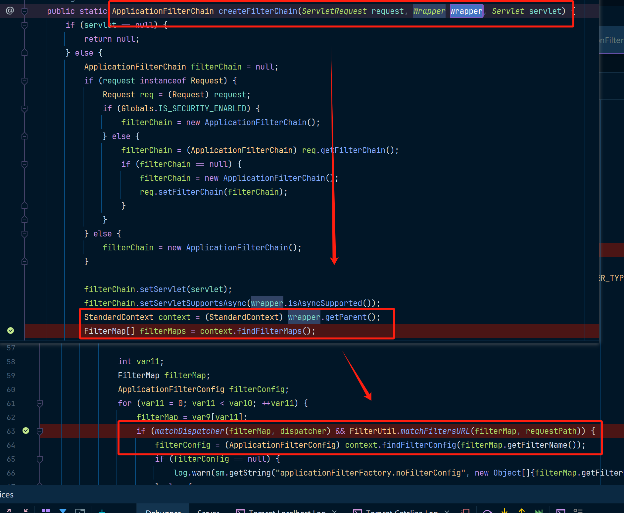The height and width of the screenshot is (513, 624).
Task: Click the purple group-by icon in Services toolbar
Action: 46,511
